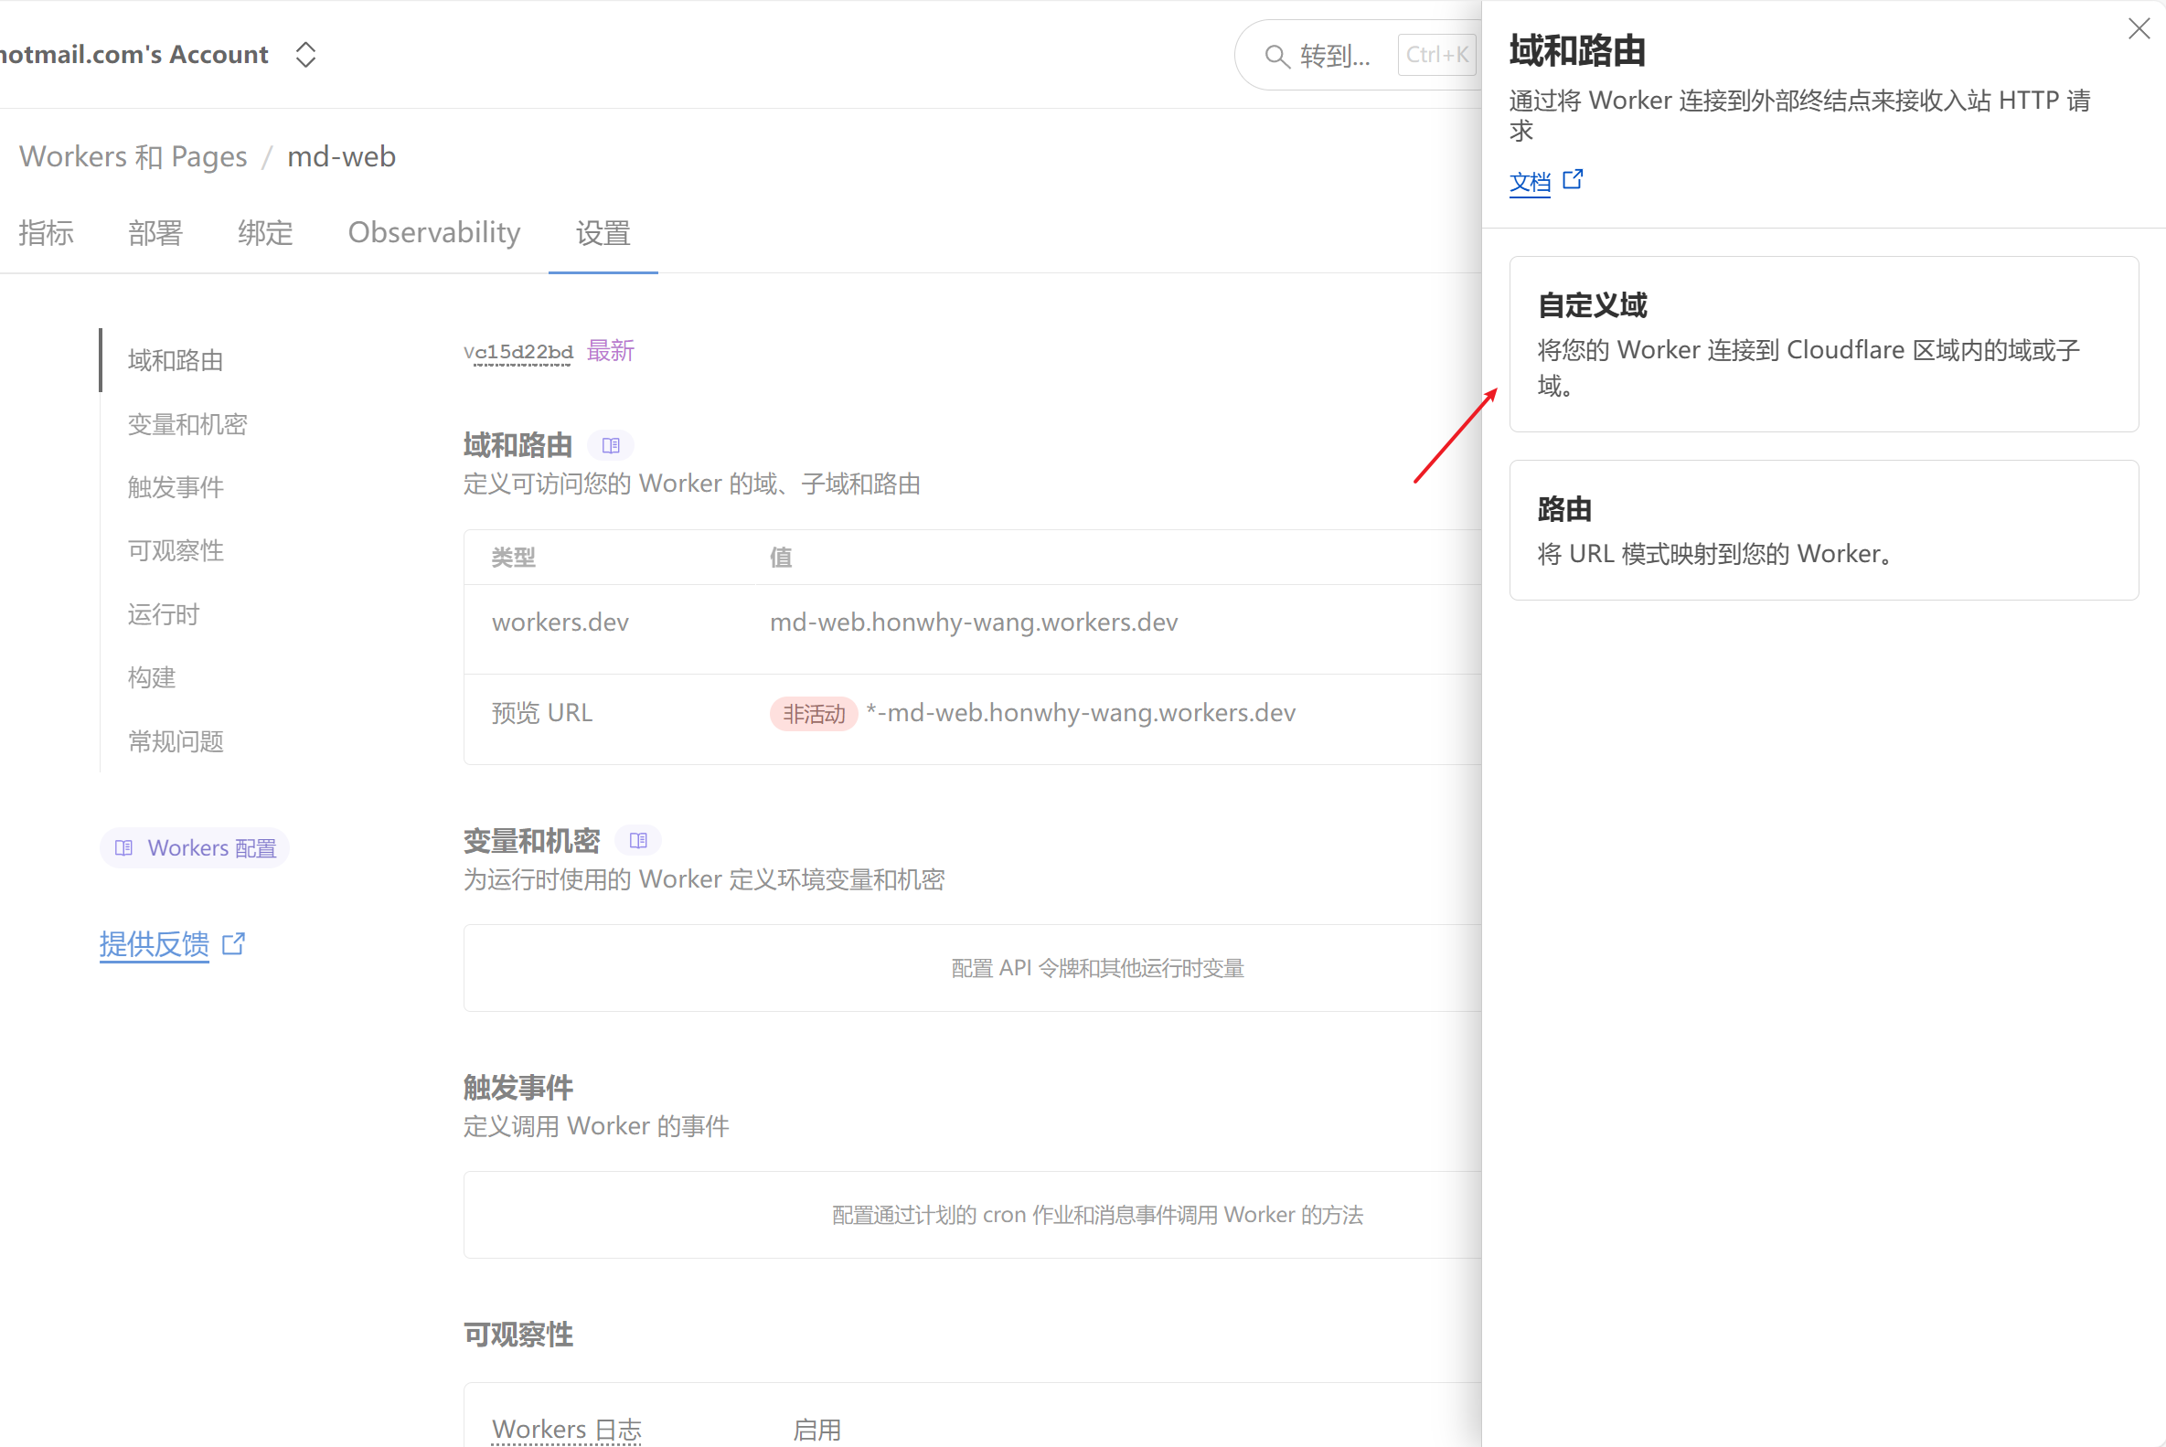Go to 变量和机密 in sidebar

pos(187,423)
